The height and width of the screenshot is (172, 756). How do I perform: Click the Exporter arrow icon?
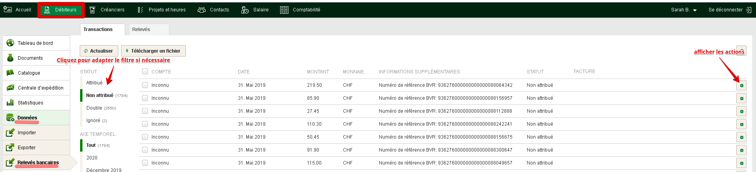[10, 147]
